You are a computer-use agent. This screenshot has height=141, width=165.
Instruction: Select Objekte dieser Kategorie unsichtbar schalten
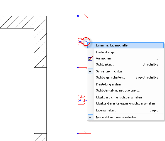coord(125,103)
